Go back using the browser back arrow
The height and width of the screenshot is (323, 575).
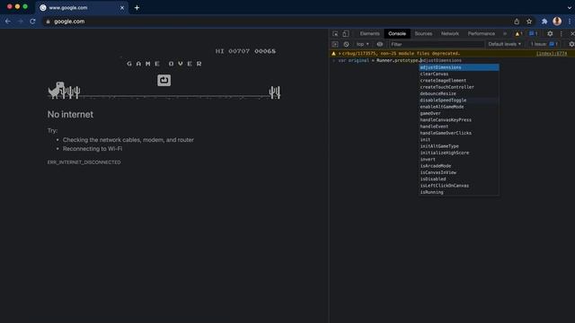pos(8,22)
